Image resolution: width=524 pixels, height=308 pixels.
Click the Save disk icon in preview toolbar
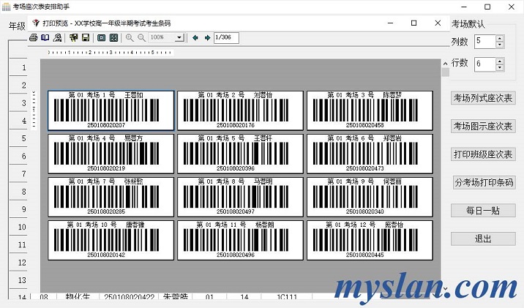coord(86,37)
